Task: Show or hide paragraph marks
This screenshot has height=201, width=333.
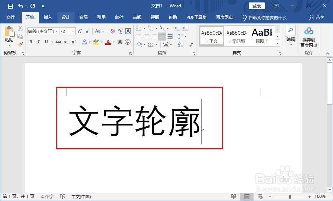Action: click(x=191, y=44)
